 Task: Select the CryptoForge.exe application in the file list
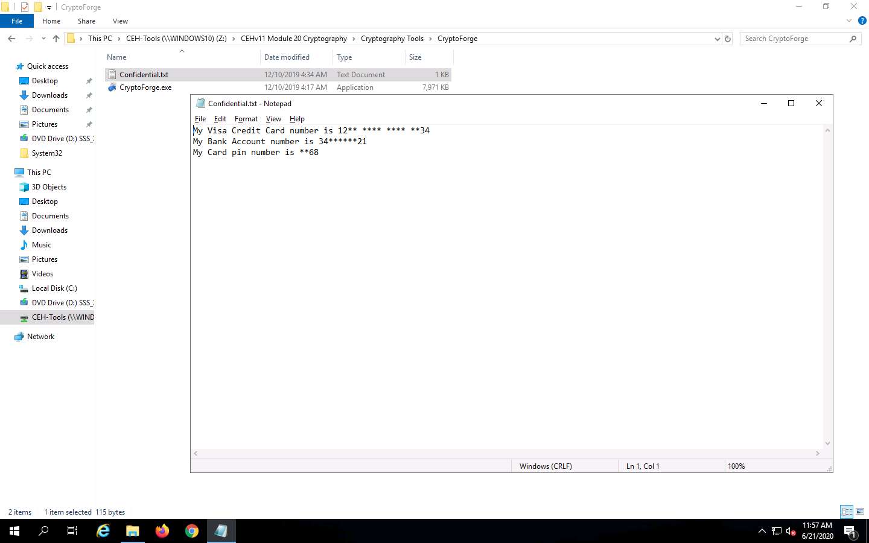(145, 87)
